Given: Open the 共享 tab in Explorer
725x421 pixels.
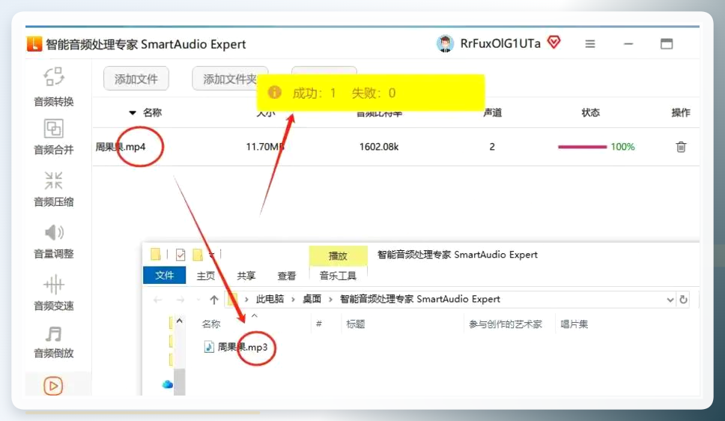Looking at the screenshot, I should coord(246,276).
